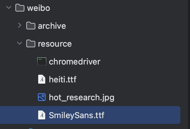Click the partially visible blue icon below SmileySans.ttf
190x129 pixels.
pyautogui.click(x=31, y=128)
